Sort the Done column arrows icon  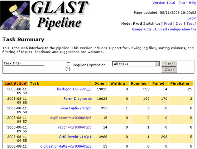click(x=106, y=84)
